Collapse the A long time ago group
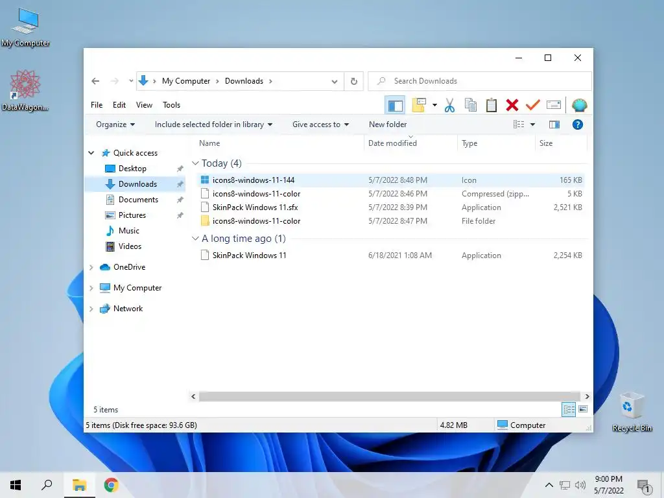Image resolution: width=664 pixels, height=498 pixels. tap(195, 239)
